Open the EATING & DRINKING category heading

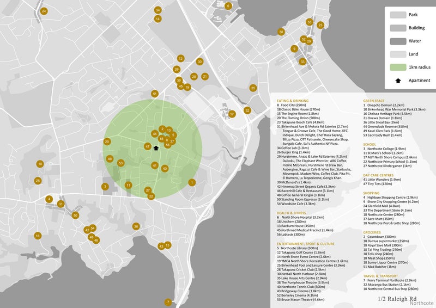292,101
